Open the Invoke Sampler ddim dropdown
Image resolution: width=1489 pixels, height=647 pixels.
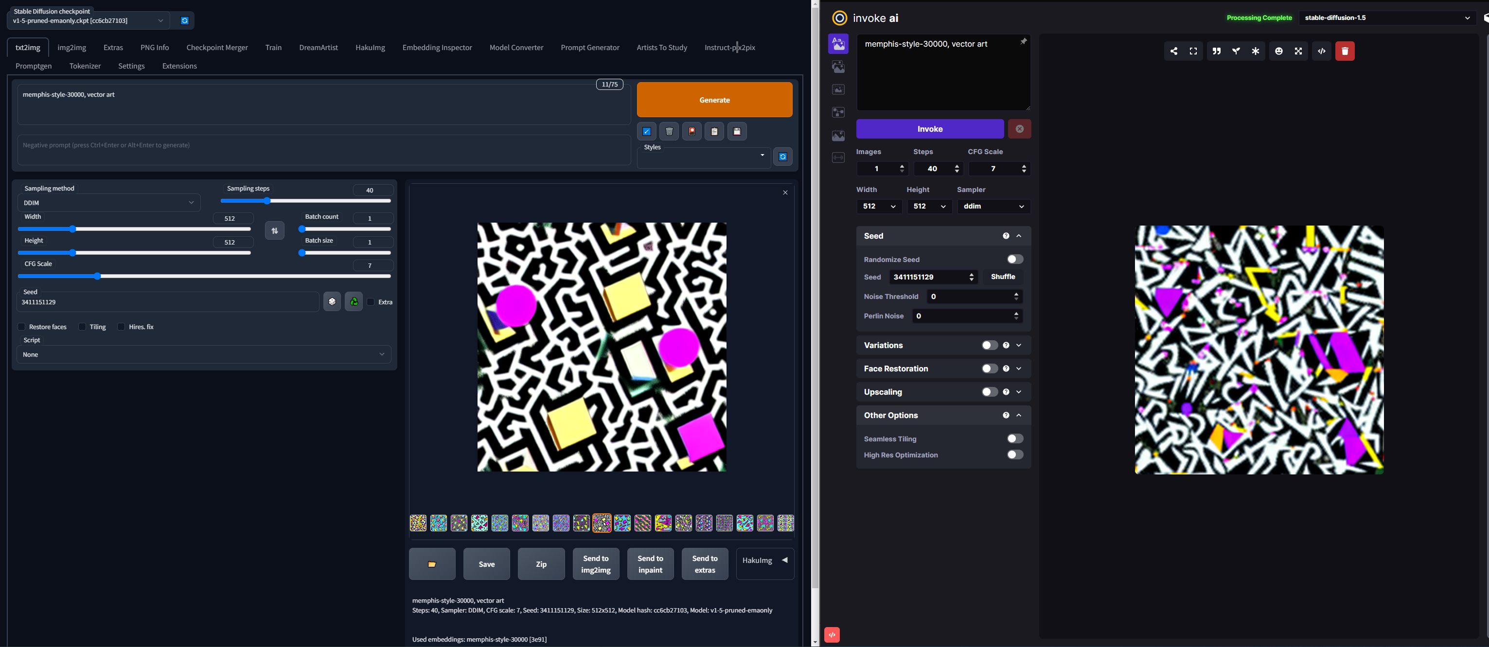(993, 206)
